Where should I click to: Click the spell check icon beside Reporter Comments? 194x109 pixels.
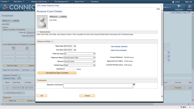[x=134, y=84]
